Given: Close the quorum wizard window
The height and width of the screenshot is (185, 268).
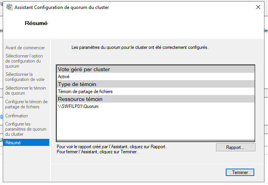Looking at the screenshot, I should [258, 7].
